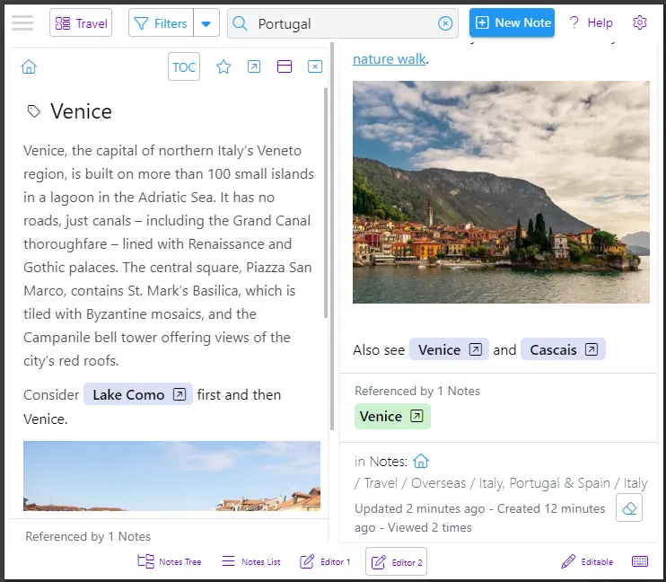Image resolution: width=666 pixels, height=582 pixels.
Task: Open the keyboard icon in bottom bar
Action: coord(640,561)
